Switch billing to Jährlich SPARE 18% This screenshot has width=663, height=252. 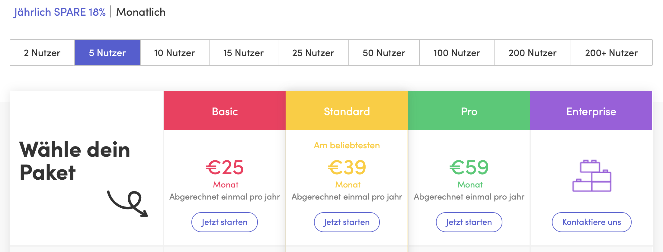pyautogui.click(x=60, y=12)
